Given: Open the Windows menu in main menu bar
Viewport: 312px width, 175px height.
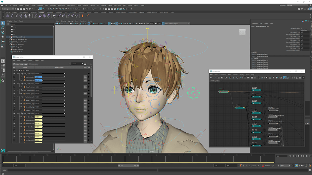Looking at the screenshot, I should [40, 6].
